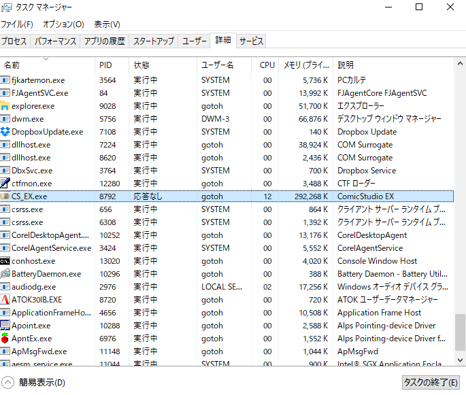466x395 pixels.
Task: Click the scrollbar up arrow
Action: click(x=460, y=63)
